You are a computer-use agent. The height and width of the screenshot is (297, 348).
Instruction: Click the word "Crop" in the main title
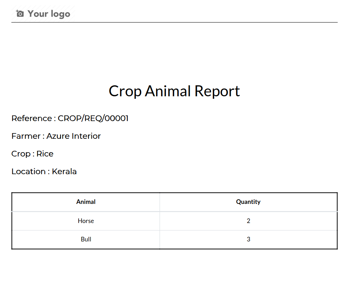pos(125,91)
